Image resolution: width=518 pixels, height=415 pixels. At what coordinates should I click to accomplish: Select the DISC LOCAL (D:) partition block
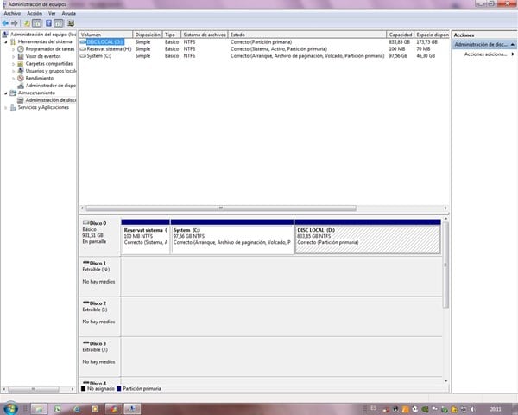[x=368, y=237]
